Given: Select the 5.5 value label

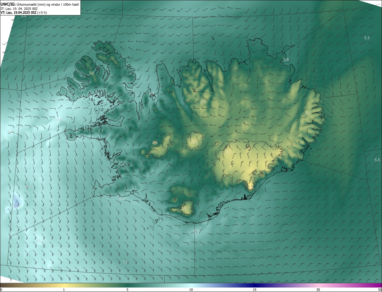Looking at the screenshot, I should pyautogui.click(x=377, y=160).
